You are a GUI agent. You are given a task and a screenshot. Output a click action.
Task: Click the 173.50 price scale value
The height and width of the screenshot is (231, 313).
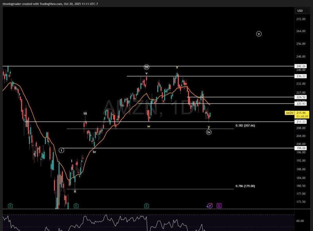pyautogui.click(x=301, y=202)
